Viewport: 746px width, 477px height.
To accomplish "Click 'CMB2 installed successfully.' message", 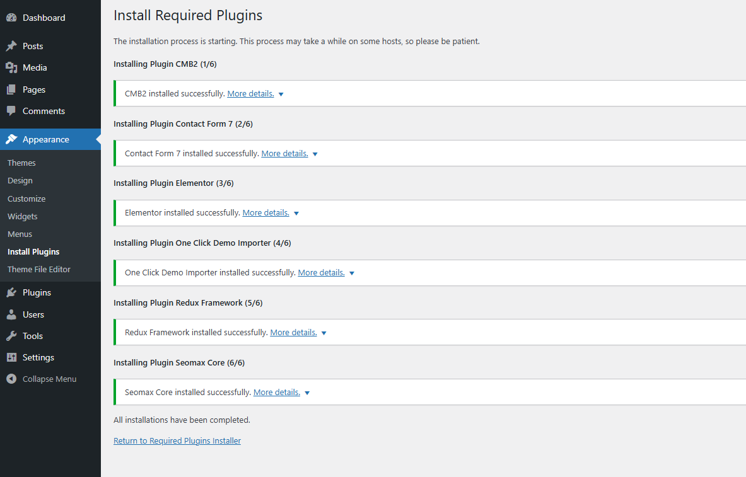I will (175, 94).
